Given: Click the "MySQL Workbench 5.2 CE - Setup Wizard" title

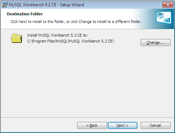Looking at the screenshot, I should [46, 5].
